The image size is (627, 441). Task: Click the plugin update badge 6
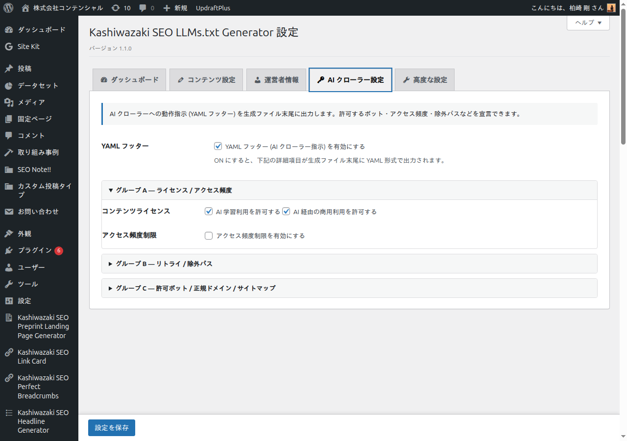pos(59,250)
